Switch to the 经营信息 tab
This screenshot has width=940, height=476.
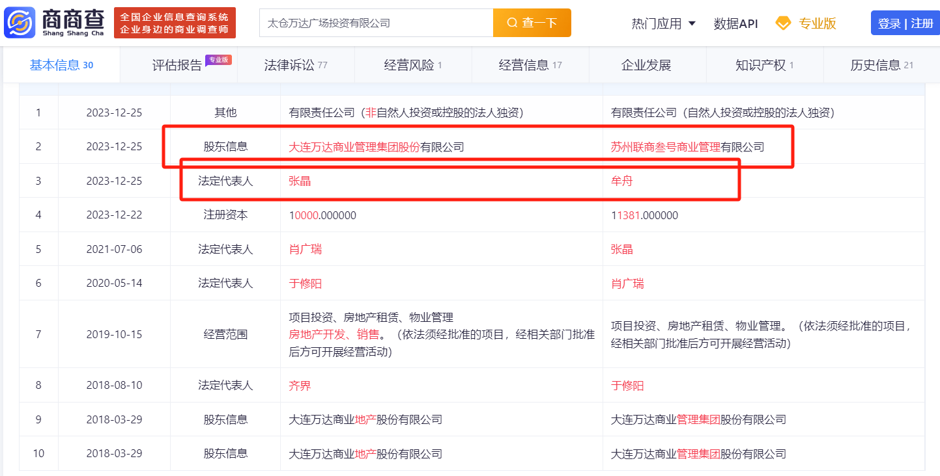(x=530, y=65)
